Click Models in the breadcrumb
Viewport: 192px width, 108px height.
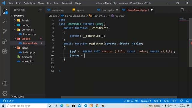coord(53,16)
